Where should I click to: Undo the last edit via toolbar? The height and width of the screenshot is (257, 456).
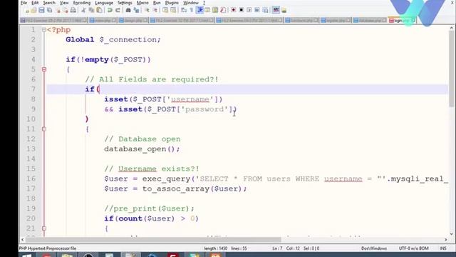coord(110,10)
